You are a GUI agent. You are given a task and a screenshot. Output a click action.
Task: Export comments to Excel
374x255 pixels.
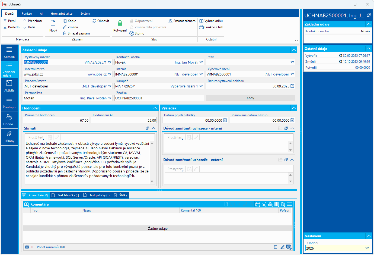coord(283,204)
